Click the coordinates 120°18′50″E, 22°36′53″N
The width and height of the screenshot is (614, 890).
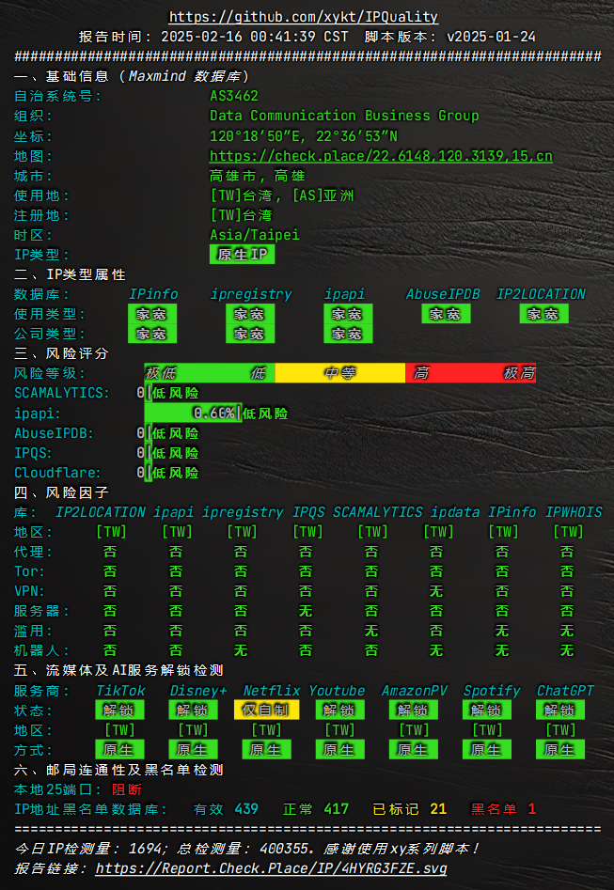pyautogui.click(x=304, y=135)
